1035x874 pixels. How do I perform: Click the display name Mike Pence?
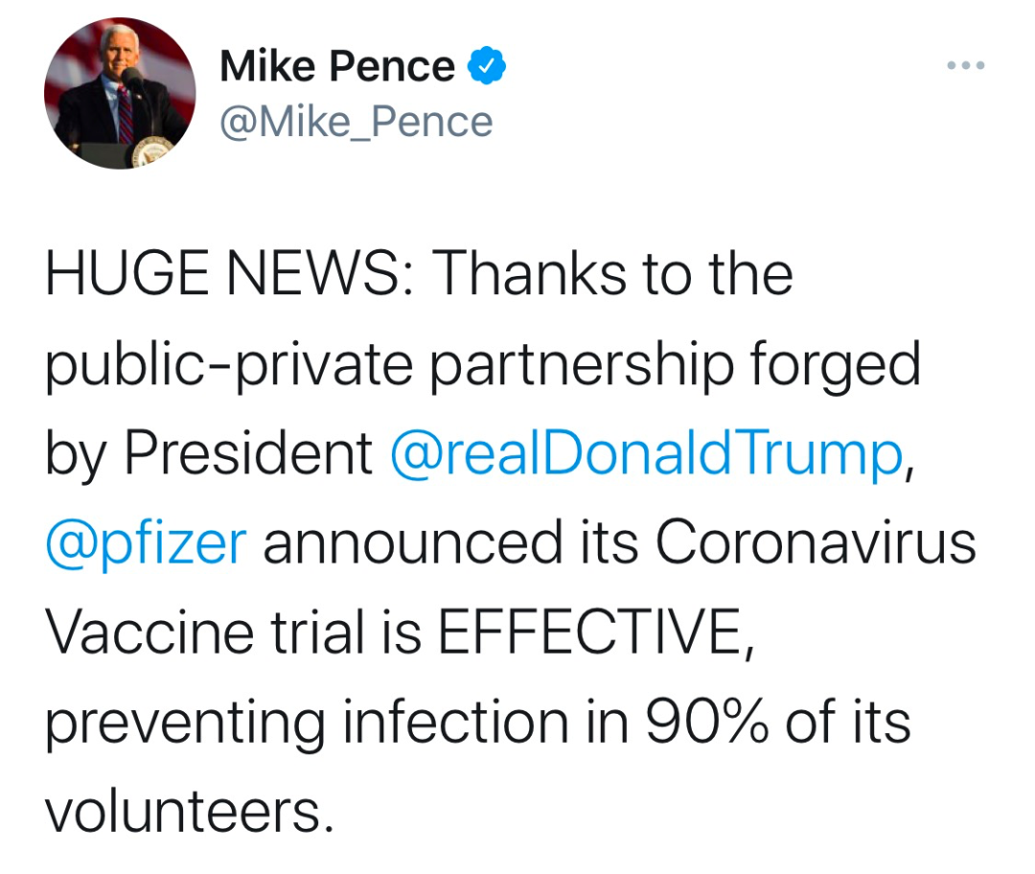coord(337,66)
